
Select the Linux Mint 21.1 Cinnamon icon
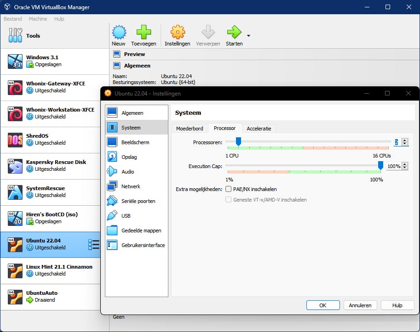click(15, 271)
